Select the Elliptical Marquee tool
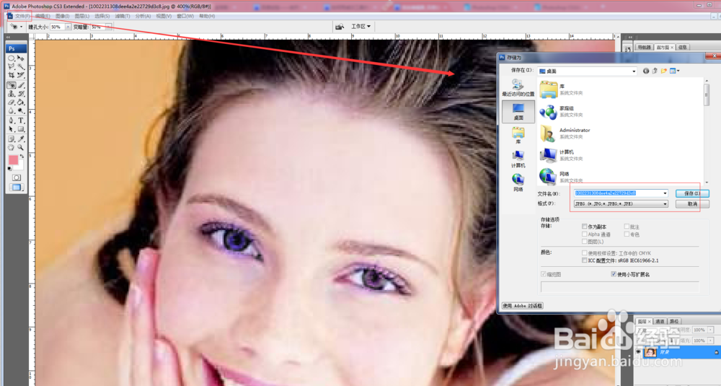 pyautogui.click(x=12, y=58)
